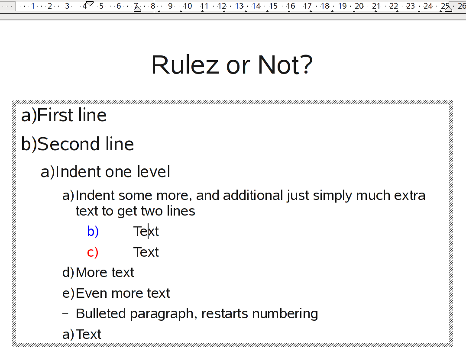
Task: Place cursor in 'First line' text
Action: [x=71, y=116]
